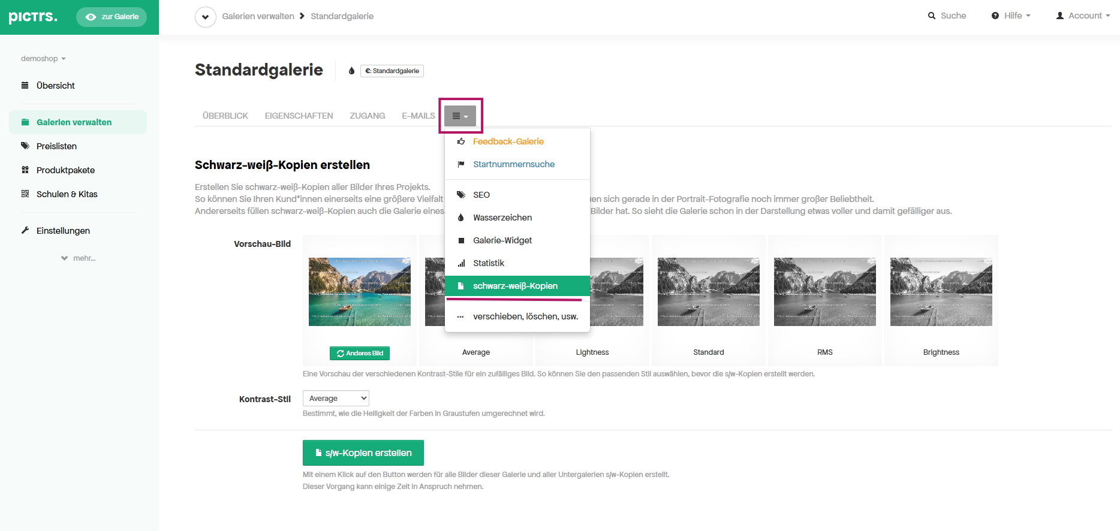Click the Standard contrast preview thumbnail

click(x=709, y=292)
